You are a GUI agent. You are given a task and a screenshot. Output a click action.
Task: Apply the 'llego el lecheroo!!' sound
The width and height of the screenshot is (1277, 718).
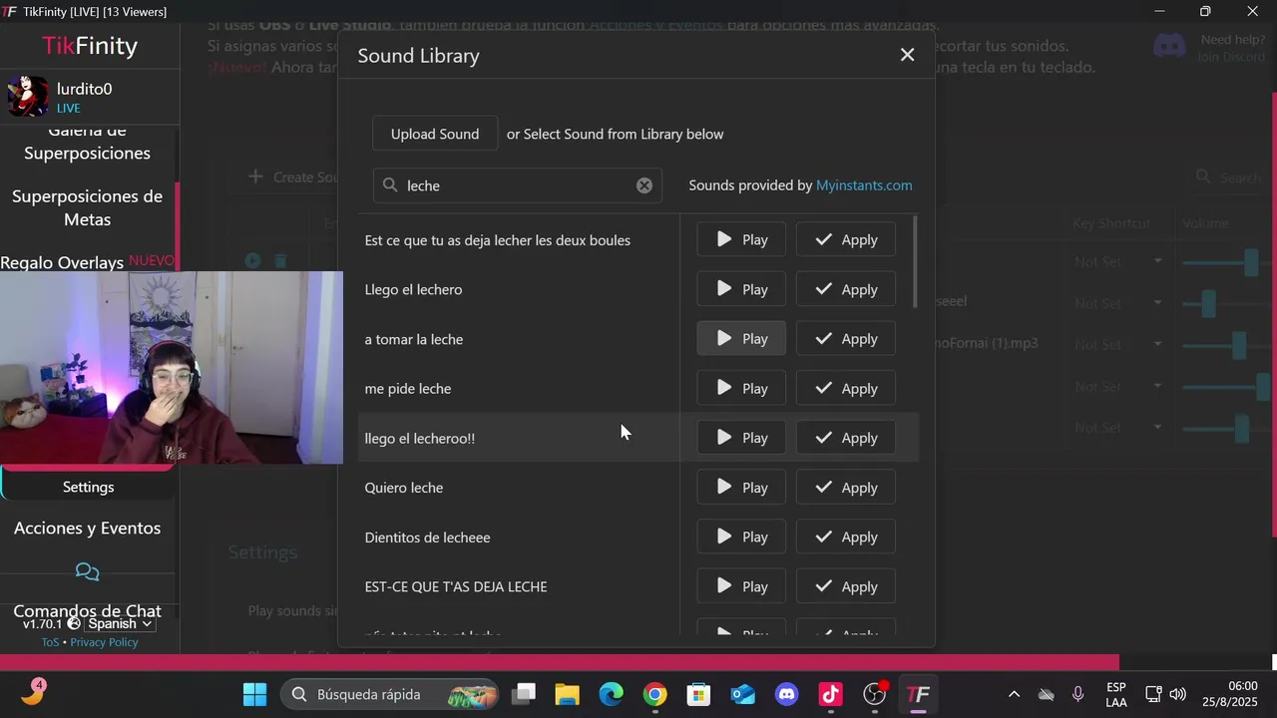point(846,438)
